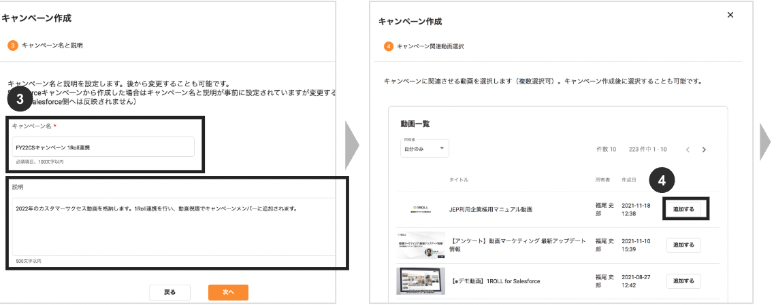This screenshot has width=776, height=305.
Task: Select 1ROLL for Salesforce demo thumbnail
Action: point(420,281)
